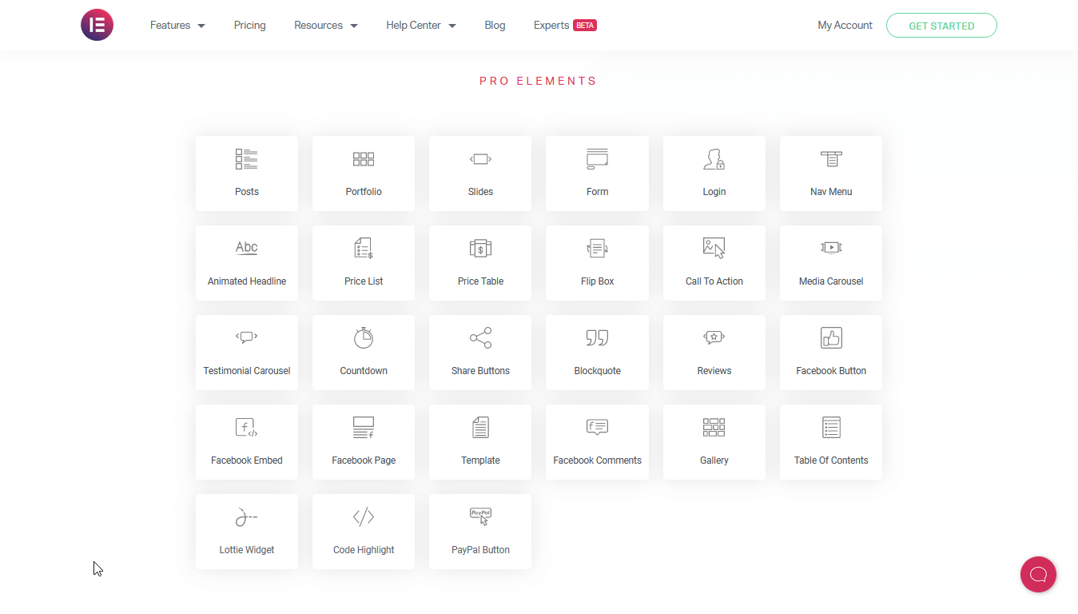Open My Account
The width and height of the screenshot is (1078, 614).
point(845,25)
